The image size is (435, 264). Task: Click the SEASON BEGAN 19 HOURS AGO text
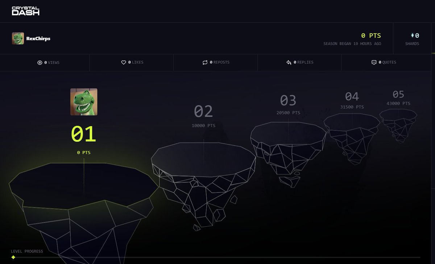[352, 44]
